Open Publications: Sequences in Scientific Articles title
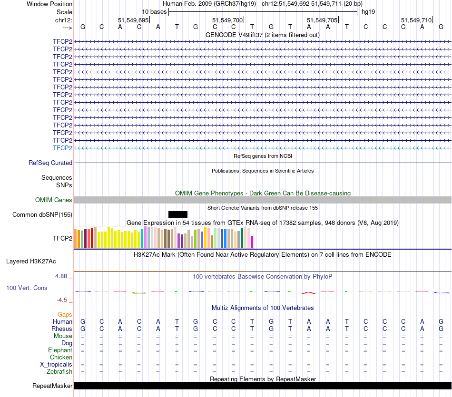Image resolution: width=452 pixels, height=397 pixels. click(263, 171)
